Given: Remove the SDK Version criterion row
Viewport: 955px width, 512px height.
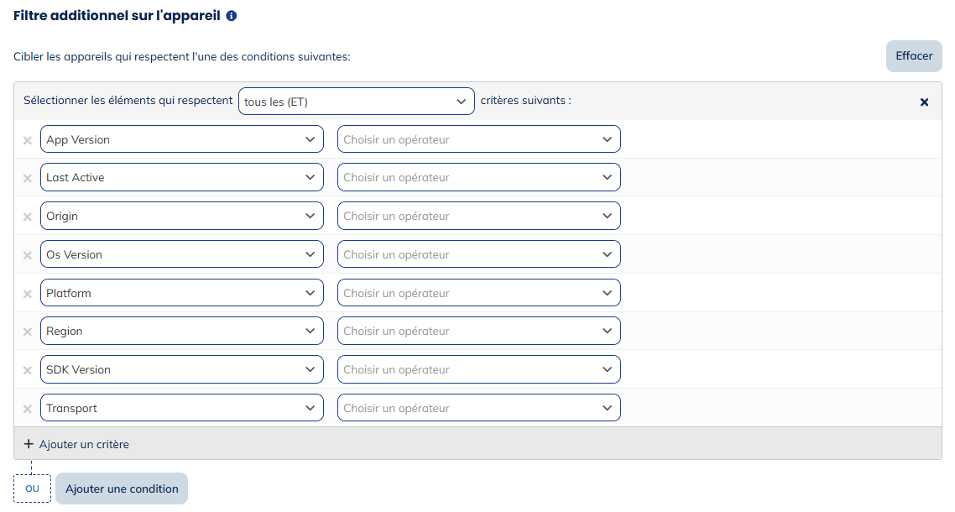Looking at the screenshot, I should coord(27,369).
